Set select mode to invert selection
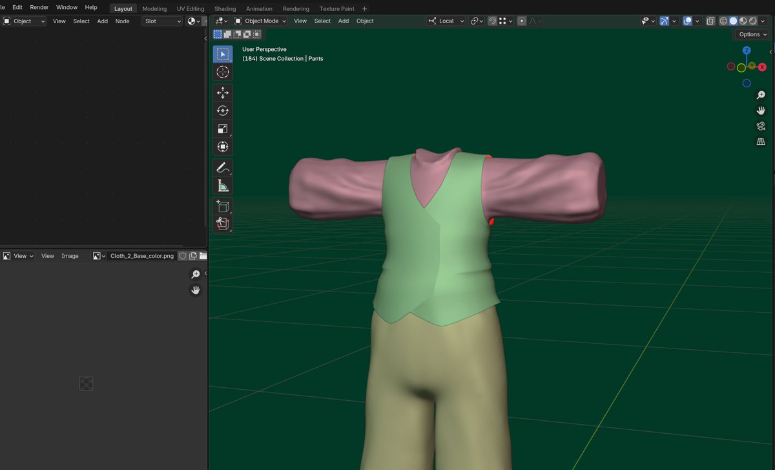 point(247,34)
